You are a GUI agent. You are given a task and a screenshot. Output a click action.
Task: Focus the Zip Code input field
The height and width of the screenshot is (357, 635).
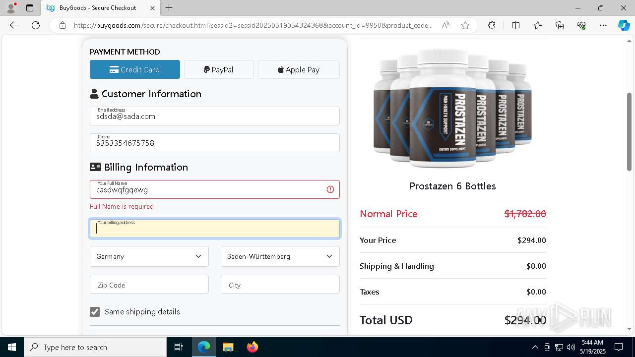point(149,285)
